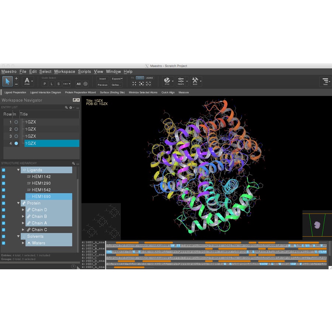The image size is (332, 332).
Task: Click the HEM residue thumbnail preview
Action: (x=101, y=221)
